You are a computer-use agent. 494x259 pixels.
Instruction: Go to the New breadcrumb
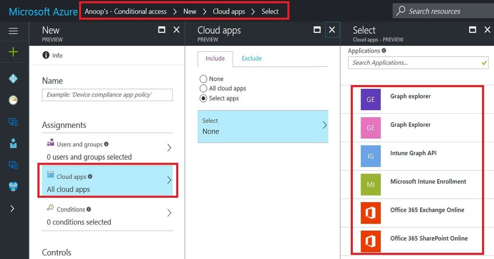[190, 11]
